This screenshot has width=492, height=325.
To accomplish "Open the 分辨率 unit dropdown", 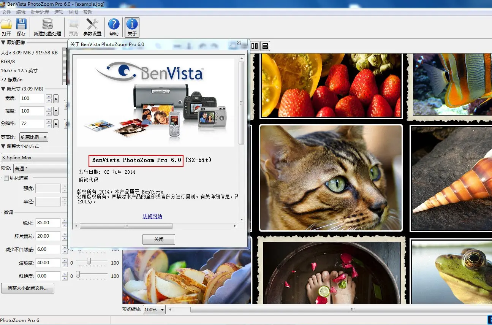I will point(56,124).
